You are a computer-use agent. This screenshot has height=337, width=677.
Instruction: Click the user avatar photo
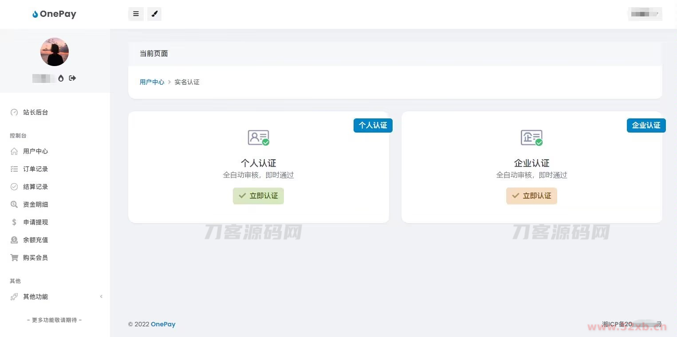point(55,52)
